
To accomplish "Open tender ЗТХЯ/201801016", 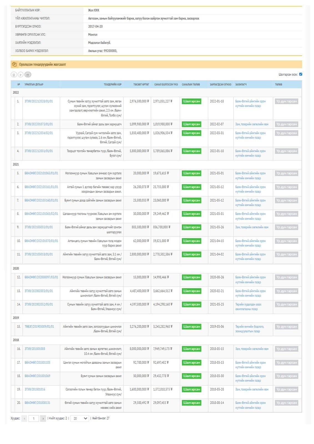I will pyautogui.click(x=35, y=389).
